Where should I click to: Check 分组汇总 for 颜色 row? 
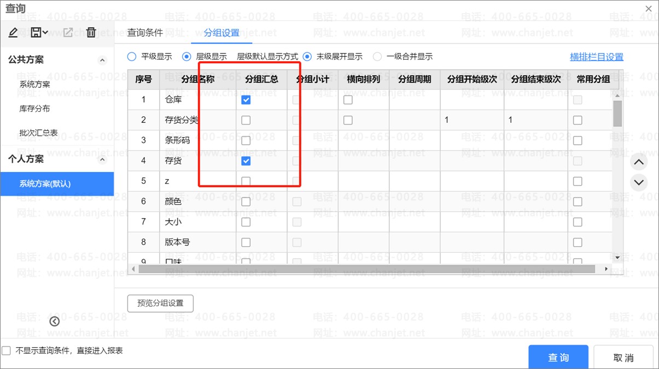tap(246, 202)
